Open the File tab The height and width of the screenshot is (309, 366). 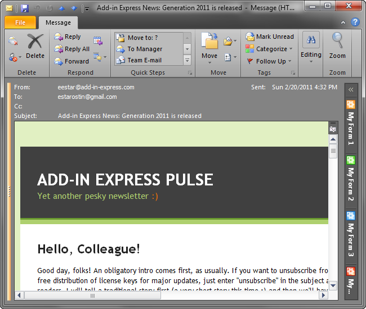20,22
